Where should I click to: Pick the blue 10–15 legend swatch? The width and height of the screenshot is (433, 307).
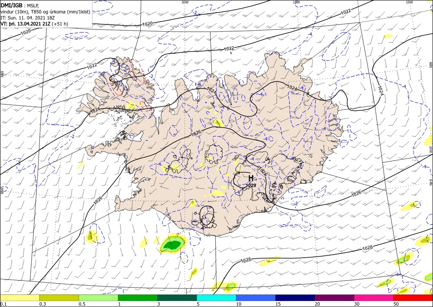point(256,297)
